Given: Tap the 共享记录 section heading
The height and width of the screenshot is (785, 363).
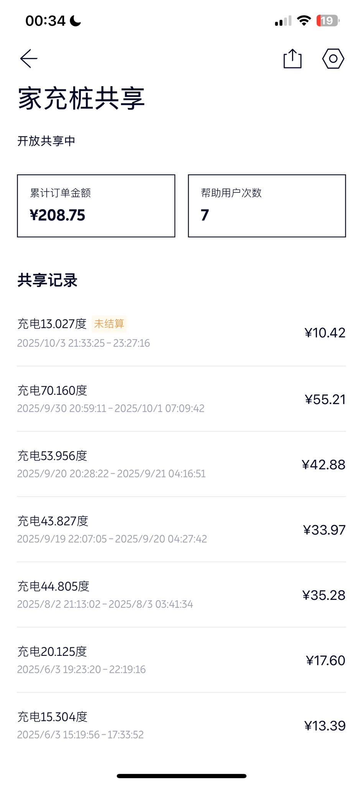Looking at the screenshot, I should (x=48, y=280).
